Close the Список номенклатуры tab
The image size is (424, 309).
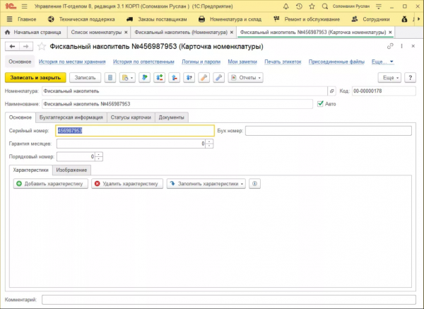coord(126,33)
